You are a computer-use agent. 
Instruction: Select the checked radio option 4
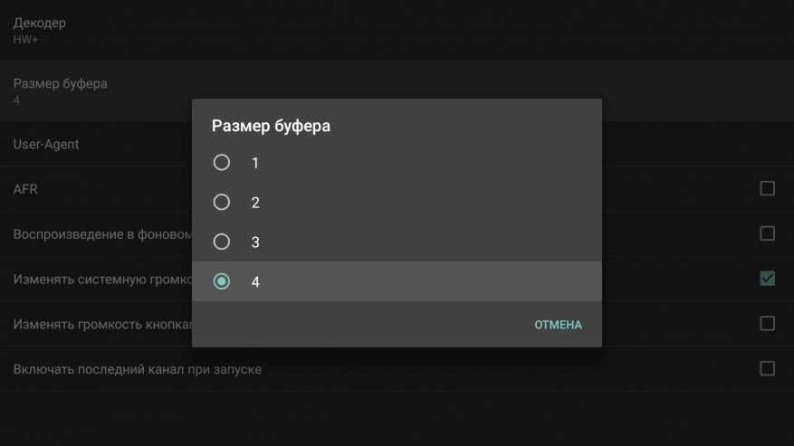click(222, 281)
